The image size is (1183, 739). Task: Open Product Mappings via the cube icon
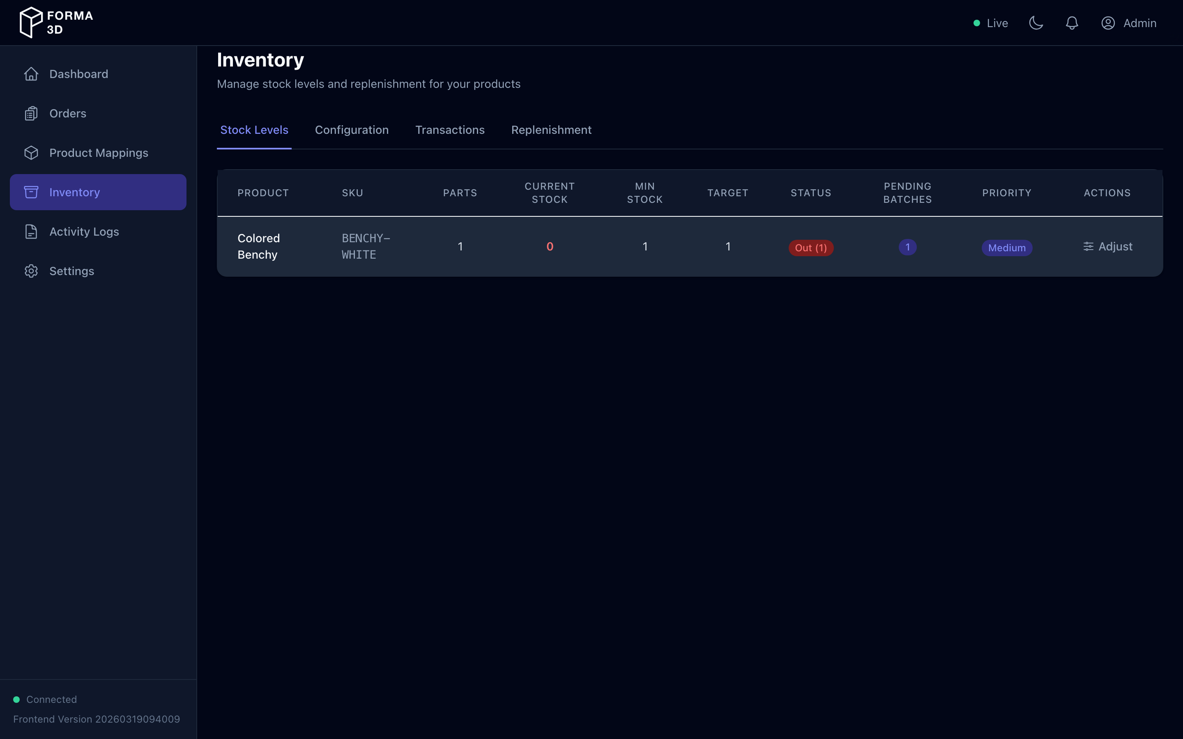tap(31, 152)
